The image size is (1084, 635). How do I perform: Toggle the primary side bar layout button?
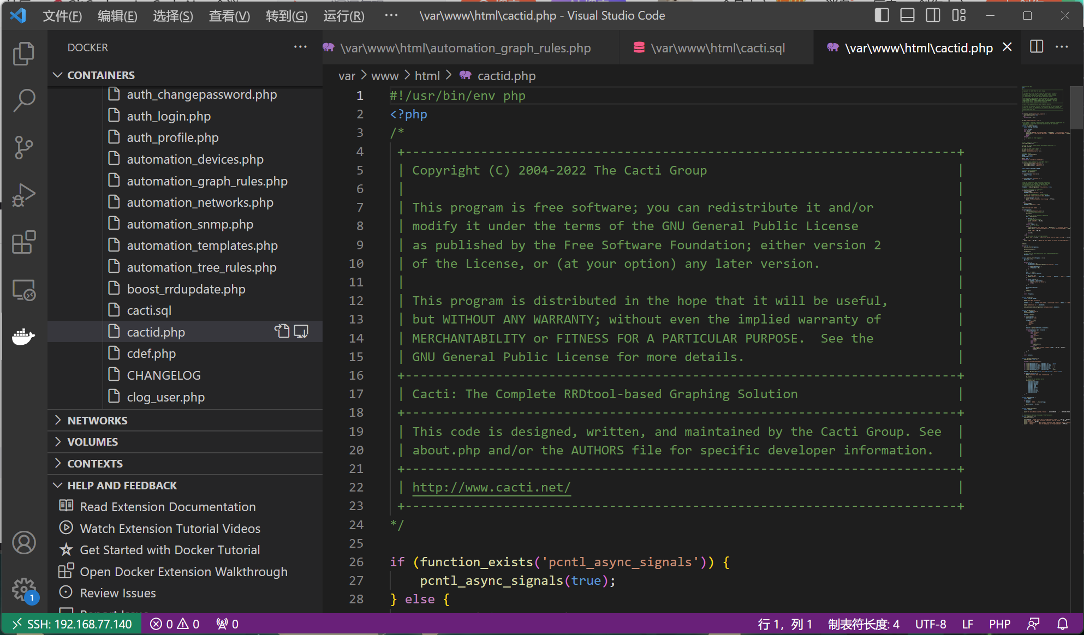(x=882, y=15)
